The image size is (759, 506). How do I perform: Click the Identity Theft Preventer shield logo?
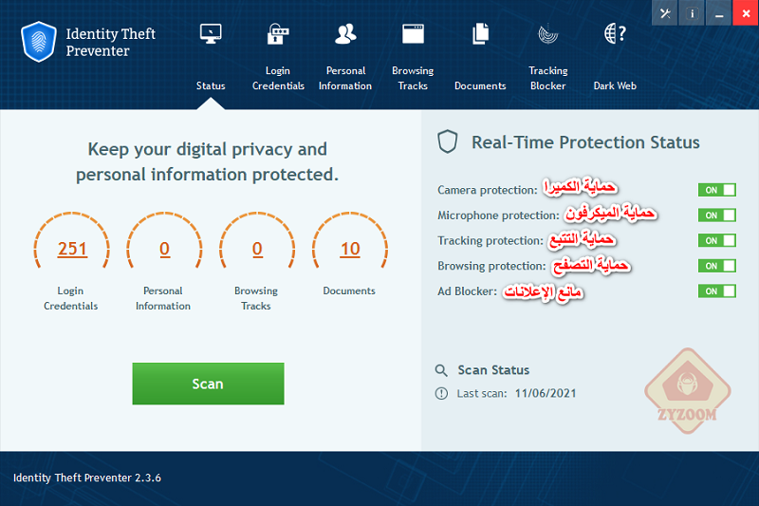[x=39, y=42]
